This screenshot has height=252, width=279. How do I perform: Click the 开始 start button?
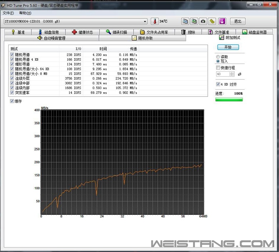(228, 47)
